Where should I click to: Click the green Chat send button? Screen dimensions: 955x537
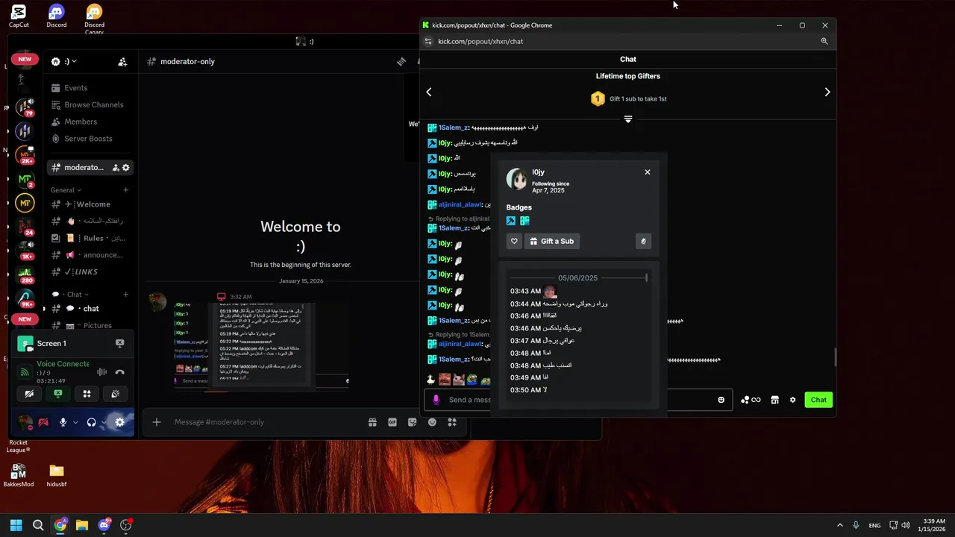[818, 400]
